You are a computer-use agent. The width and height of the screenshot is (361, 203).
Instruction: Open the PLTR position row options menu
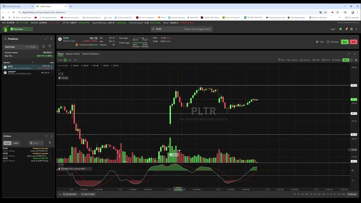point(52,67)
